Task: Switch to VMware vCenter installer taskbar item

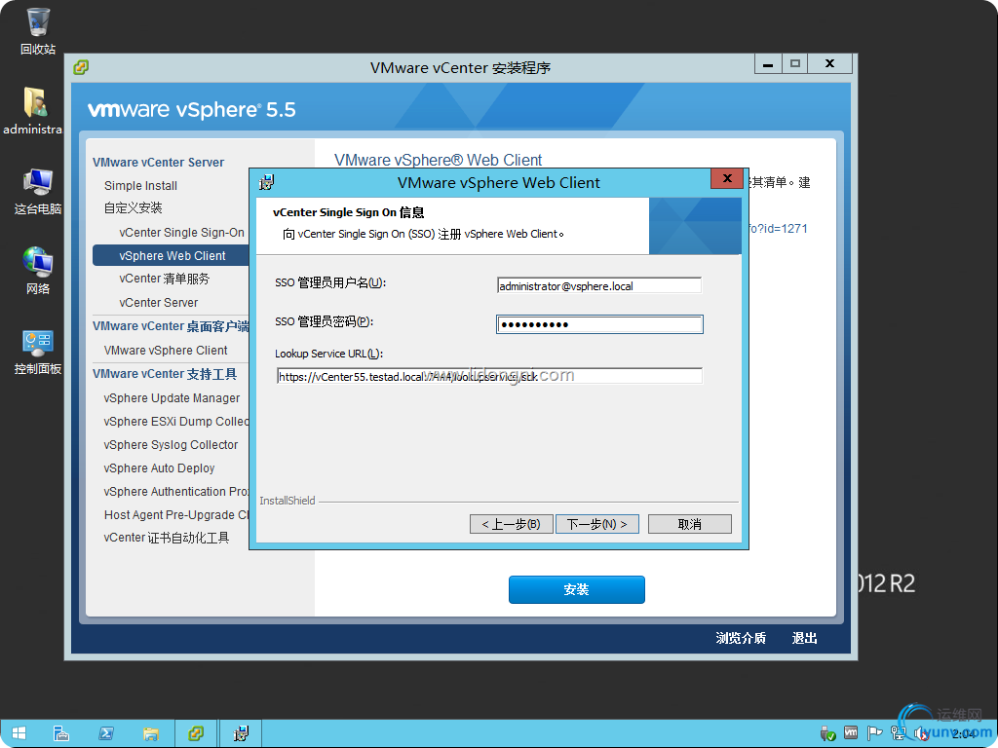Action: coord(196,733)
